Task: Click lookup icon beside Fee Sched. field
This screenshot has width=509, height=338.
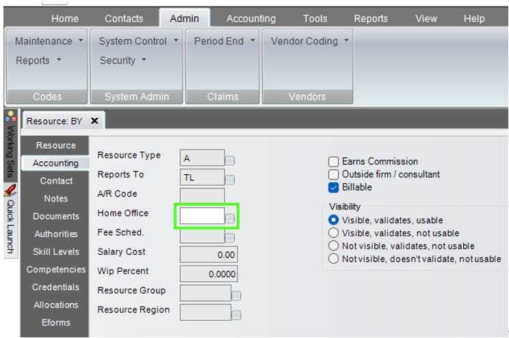Action: coord(231,238)
